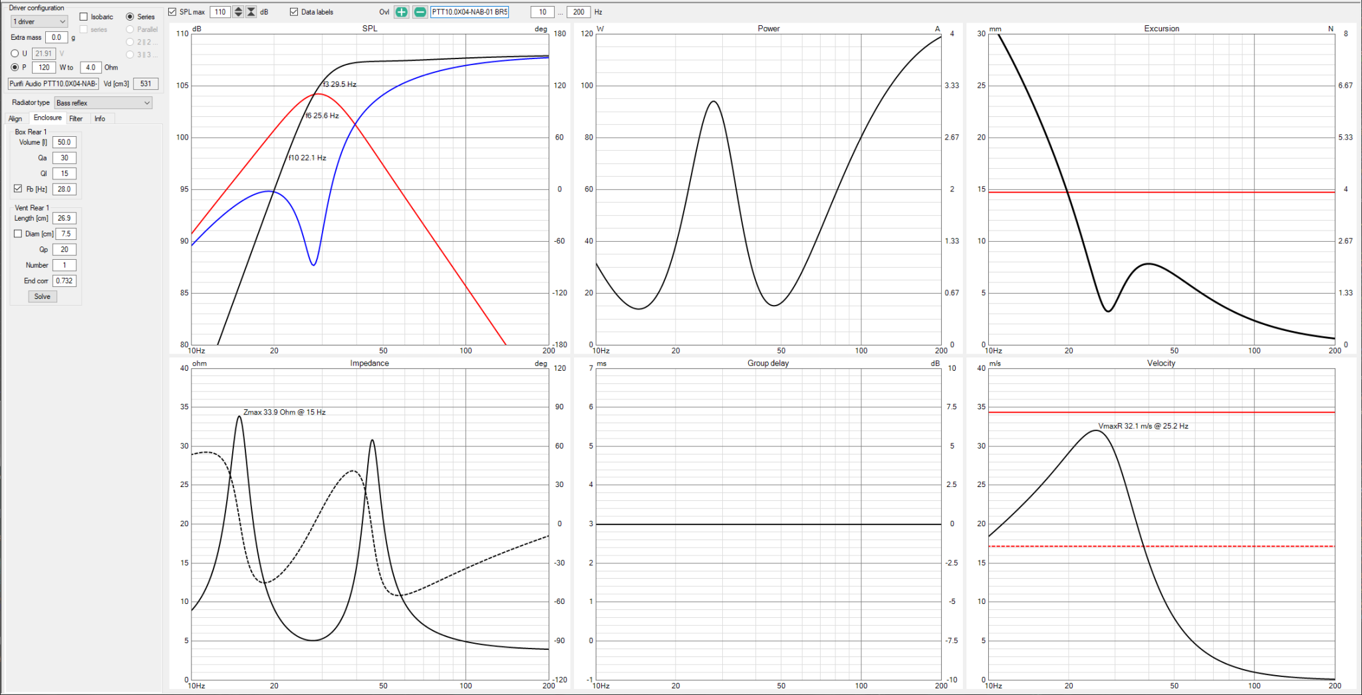Click the Group delay chart title
Screen dimensions: 1362x695
(x=768, y=363)
